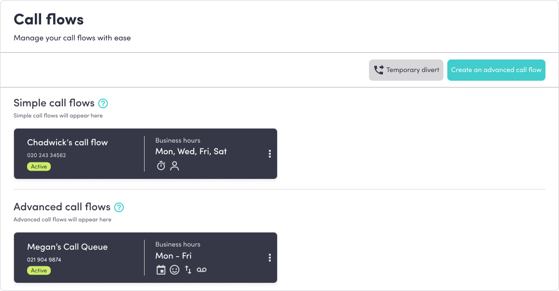559x291 pixels.
Task: Click the timer icon in Chadwick's call flow
Action: tap(161, 166)
